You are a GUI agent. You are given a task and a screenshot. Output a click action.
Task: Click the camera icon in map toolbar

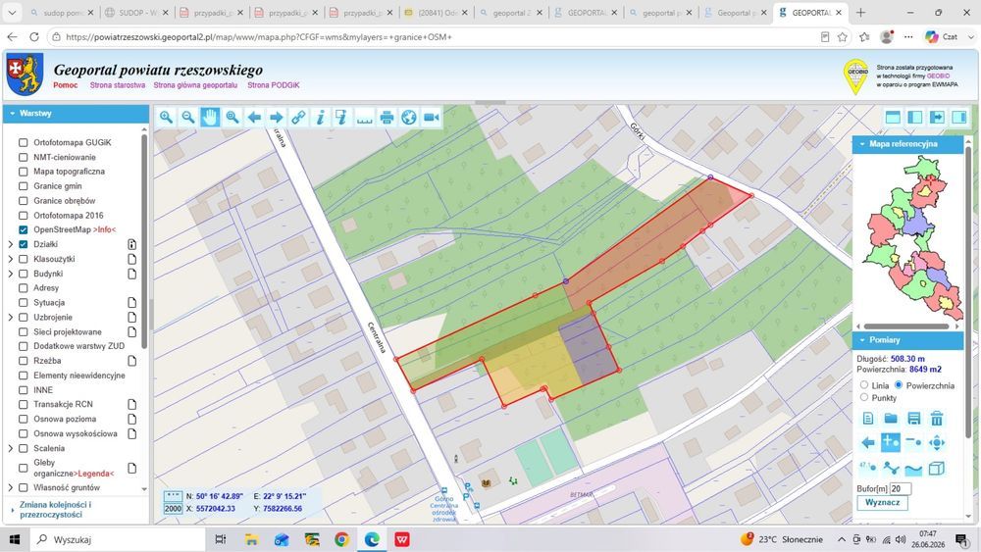pos(431,117)
